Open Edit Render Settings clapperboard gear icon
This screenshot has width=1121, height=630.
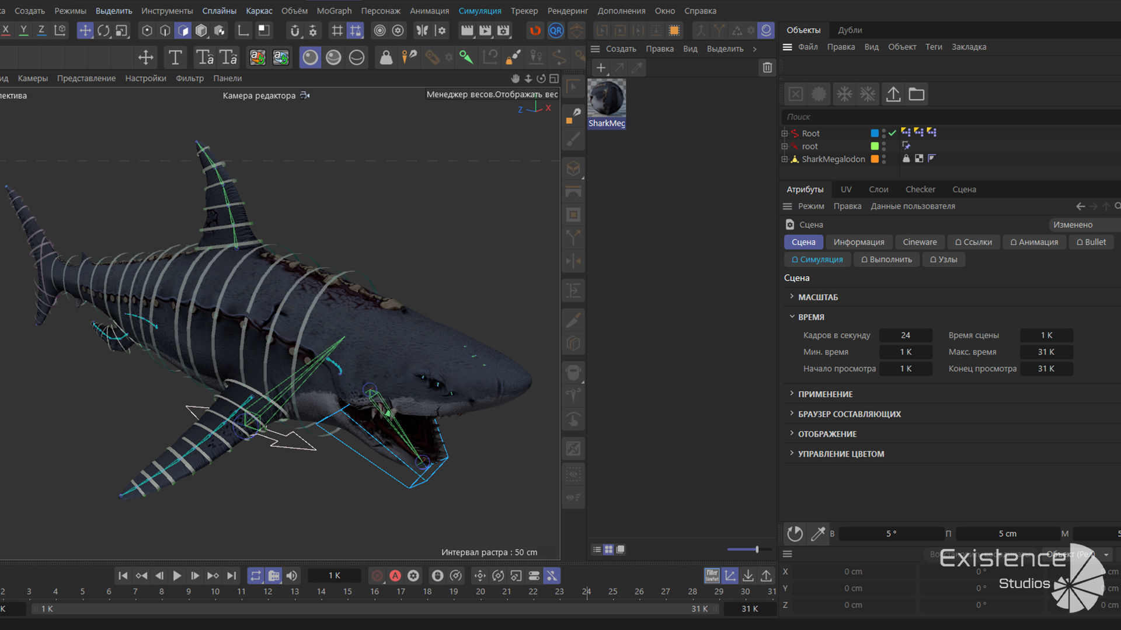503,30
